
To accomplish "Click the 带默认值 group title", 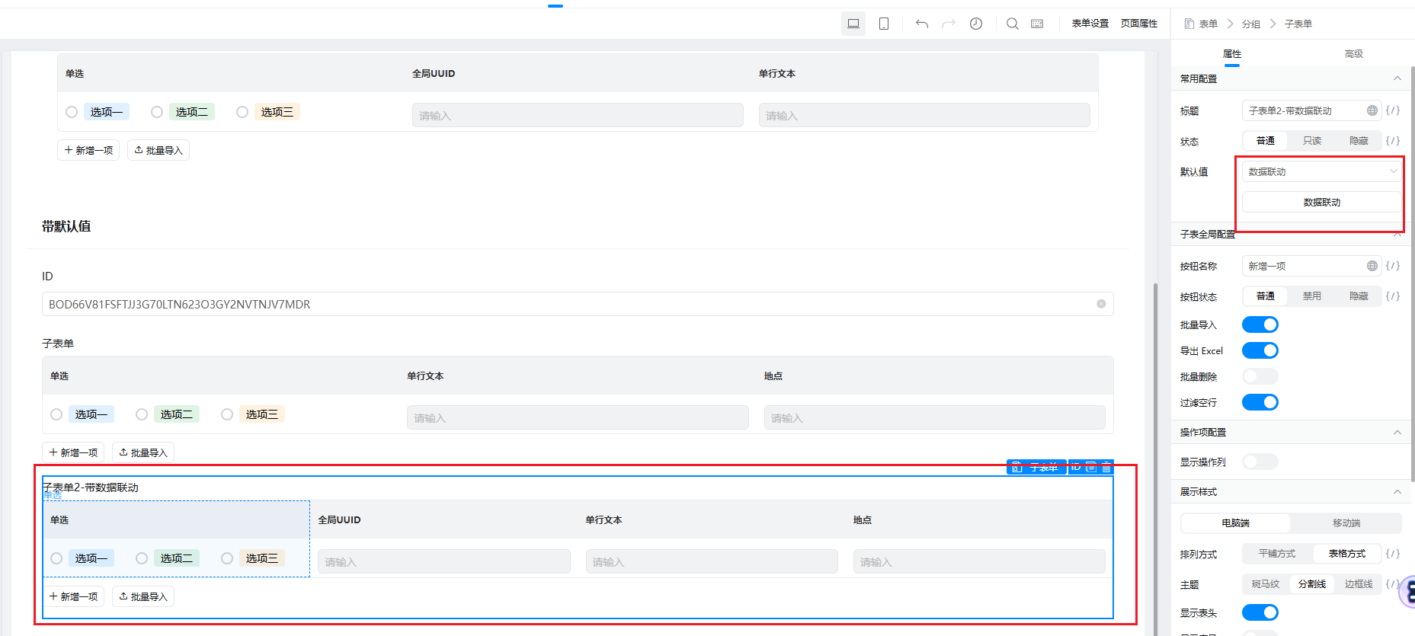I will (x=66, y=226).
